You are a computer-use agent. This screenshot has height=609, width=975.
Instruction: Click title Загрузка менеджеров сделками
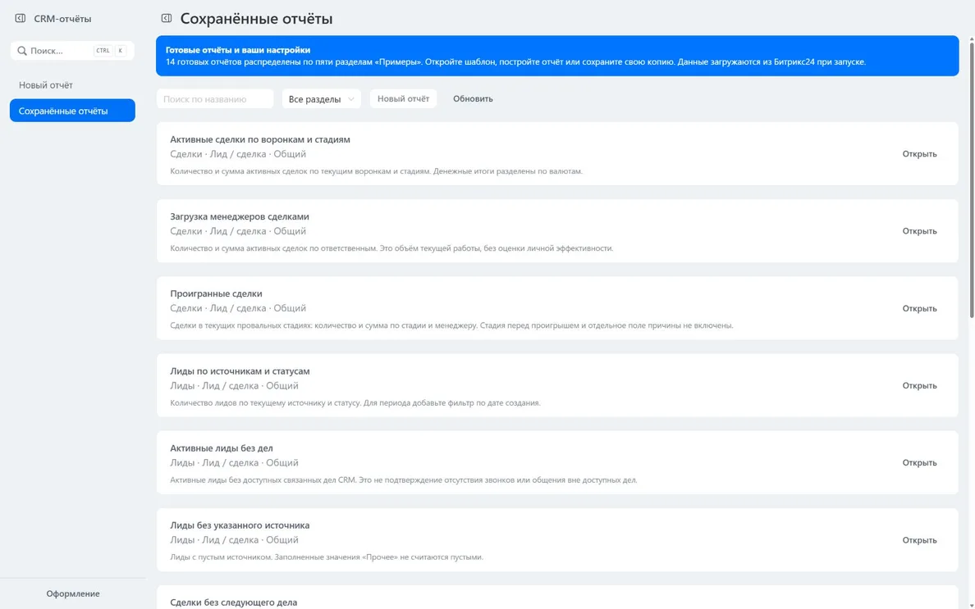click(x=240, y=216)
